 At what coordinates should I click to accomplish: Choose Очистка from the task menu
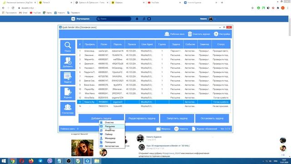112,123
